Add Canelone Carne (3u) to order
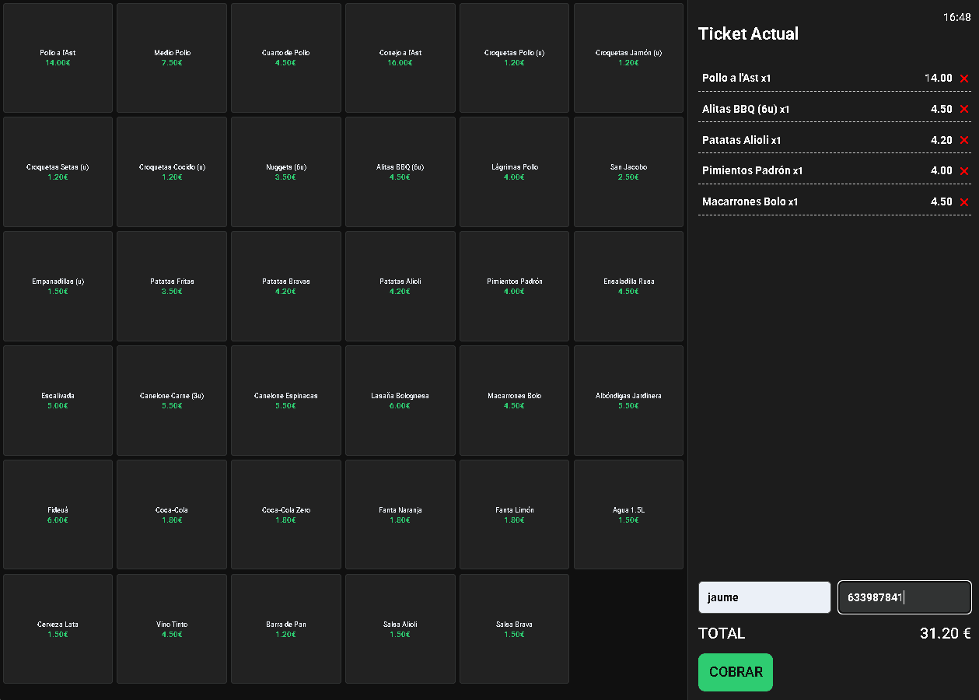 (172, 401)
